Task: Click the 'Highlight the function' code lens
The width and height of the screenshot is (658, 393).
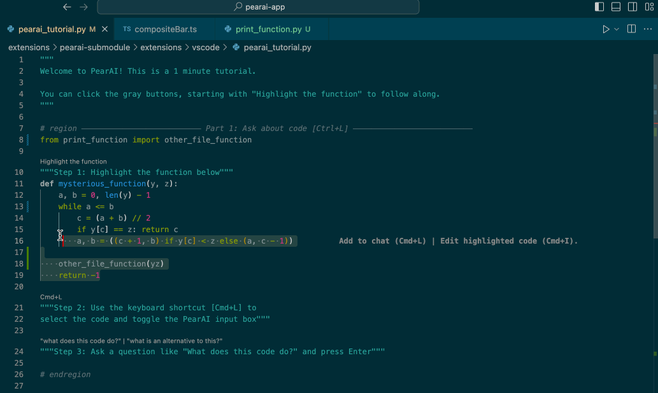Action: 73,162
